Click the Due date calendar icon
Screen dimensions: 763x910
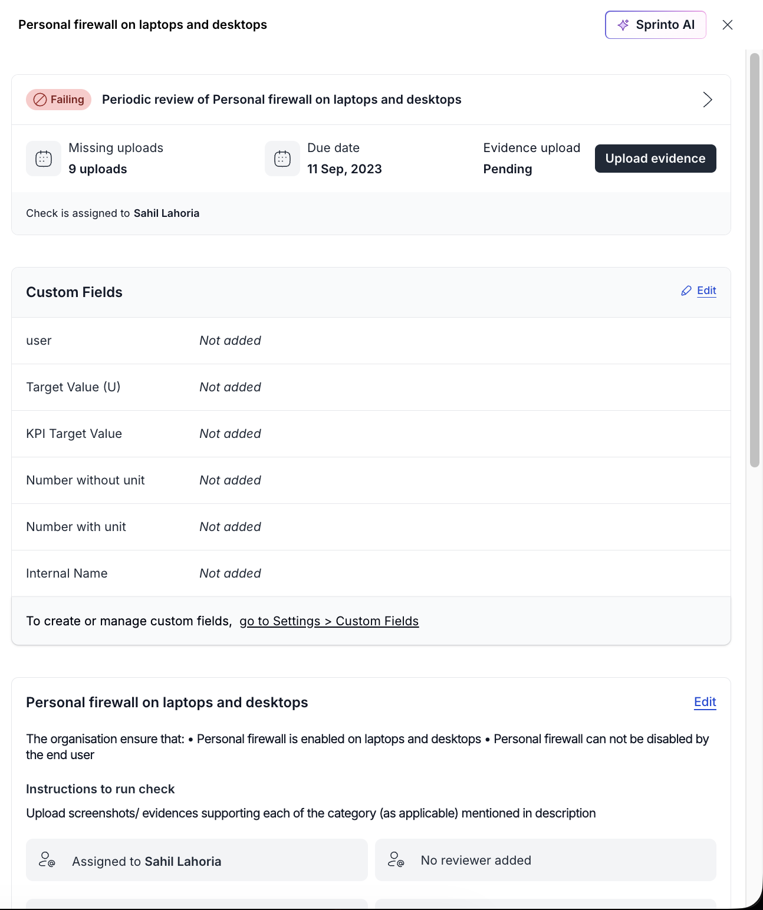(282, 159)
